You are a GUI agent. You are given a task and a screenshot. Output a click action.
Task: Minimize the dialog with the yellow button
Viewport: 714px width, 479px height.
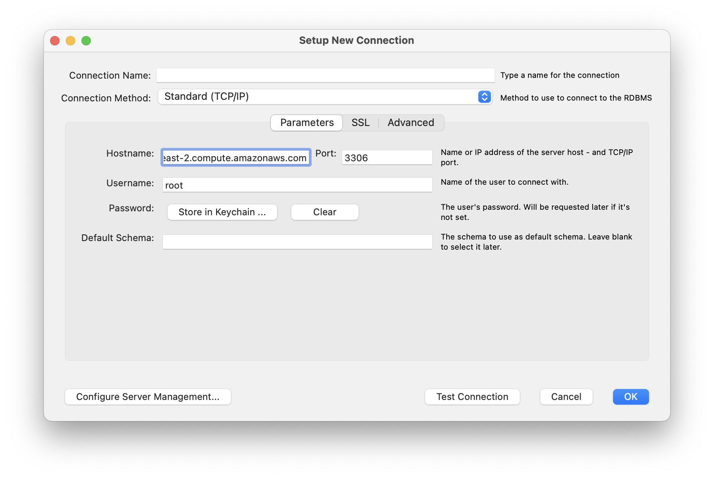[x=70, y=41]
